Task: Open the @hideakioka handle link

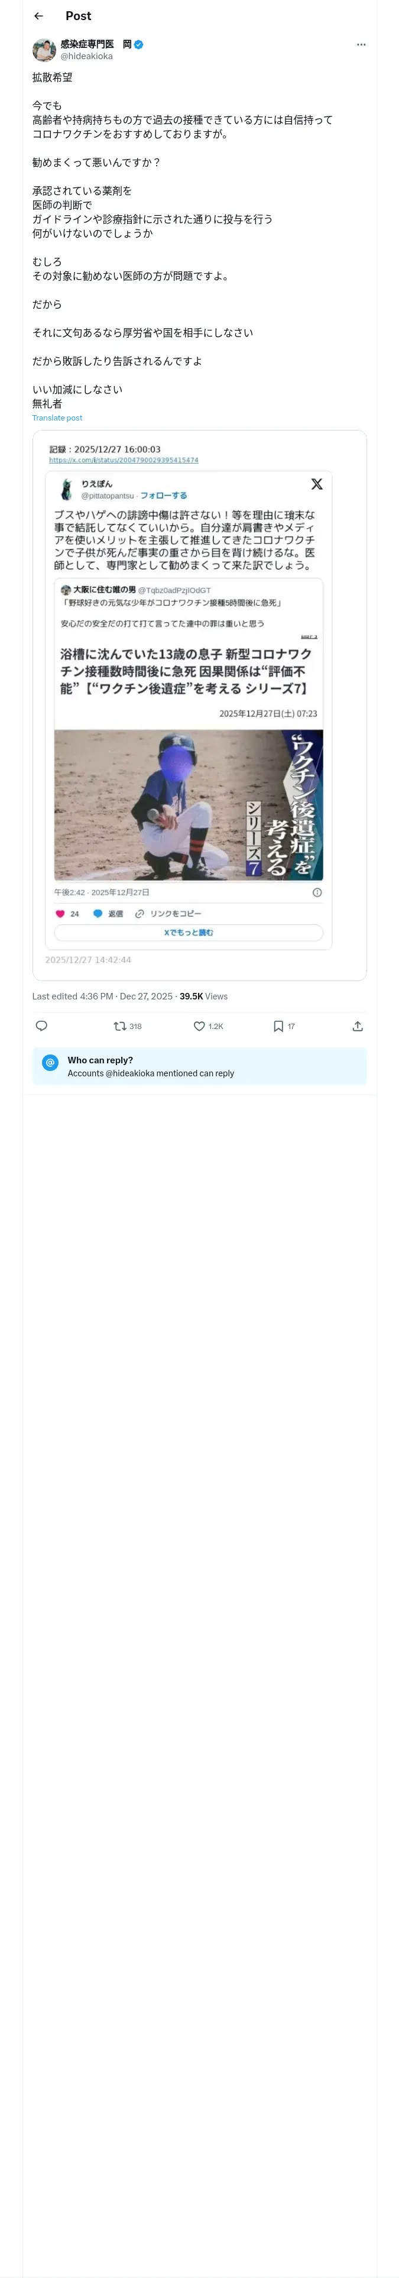Action: 87,57
